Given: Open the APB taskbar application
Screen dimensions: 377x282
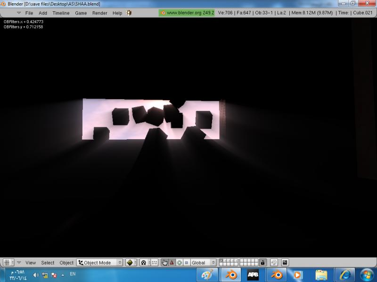Looking at the screenshot, I should click(x=253, y=275).
